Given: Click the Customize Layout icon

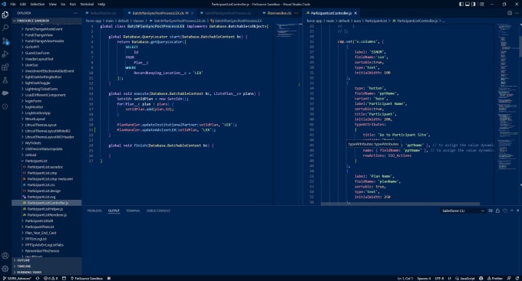Looking at the screenshot, I should tap(482, 5).
